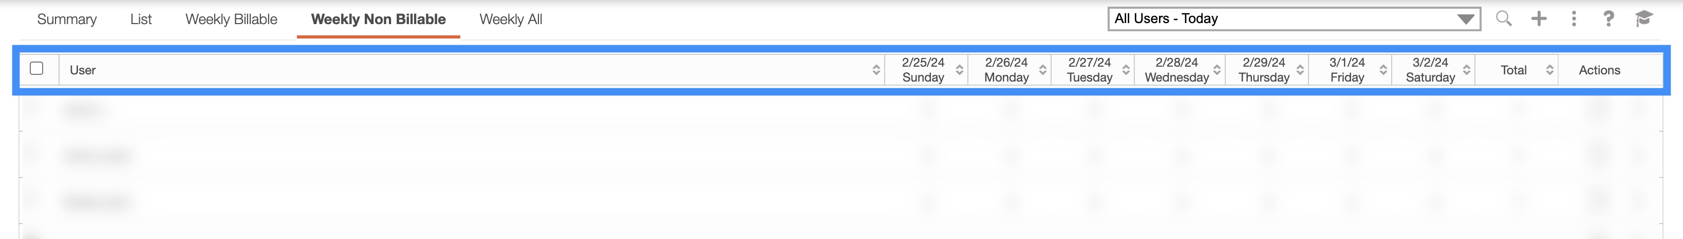1683x239 pixels.
Task: Sort by the Total column arrows
Action: [x=1550, y=70]
